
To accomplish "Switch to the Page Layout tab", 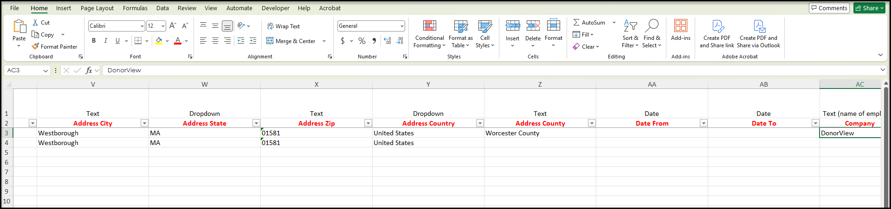I will (x=97, y=8).
